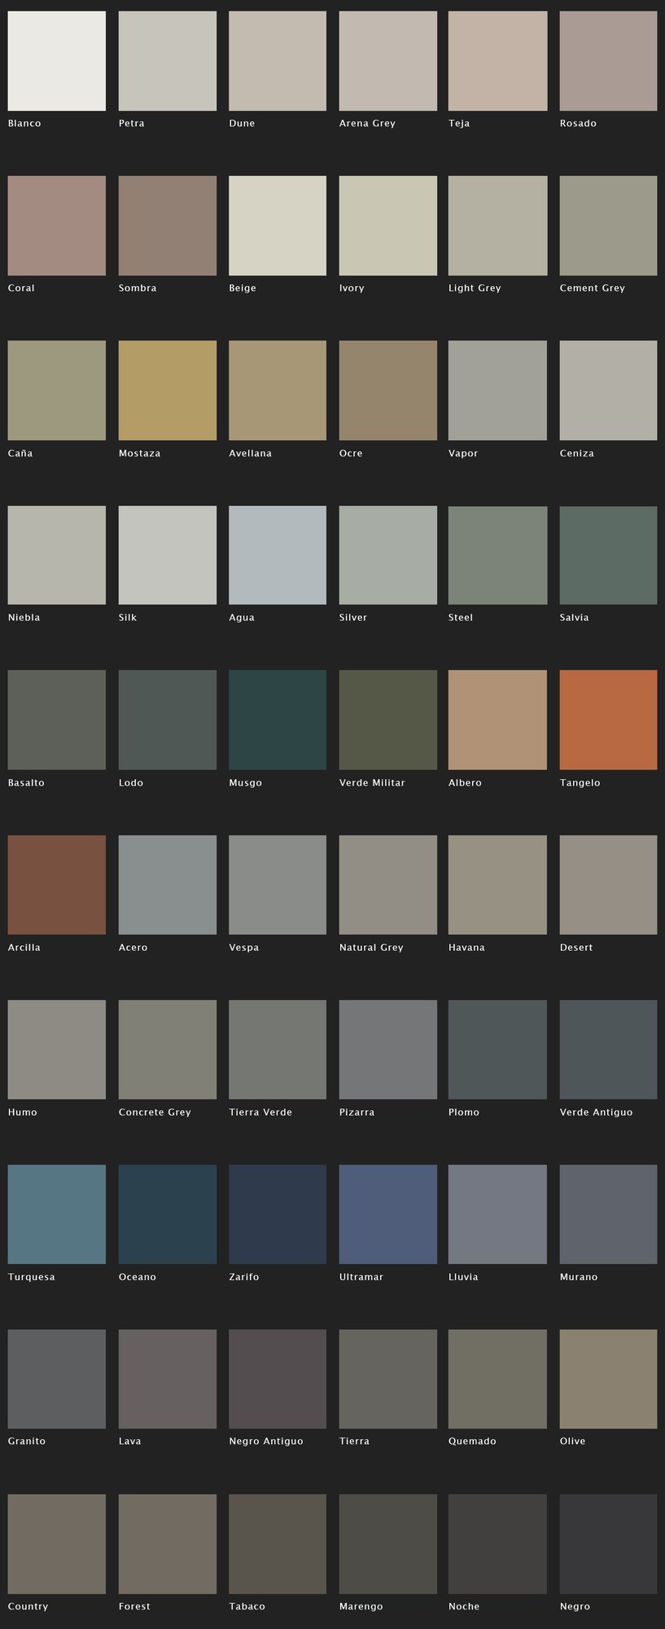Select the Turquesa blue swatch
Image resolution: width=665 pixels, height=1629 pixels.
coord(56,1213)
